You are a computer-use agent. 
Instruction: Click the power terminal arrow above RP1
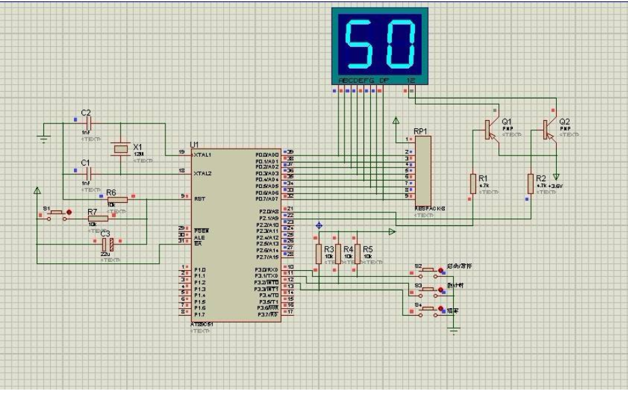coord(396,120)
